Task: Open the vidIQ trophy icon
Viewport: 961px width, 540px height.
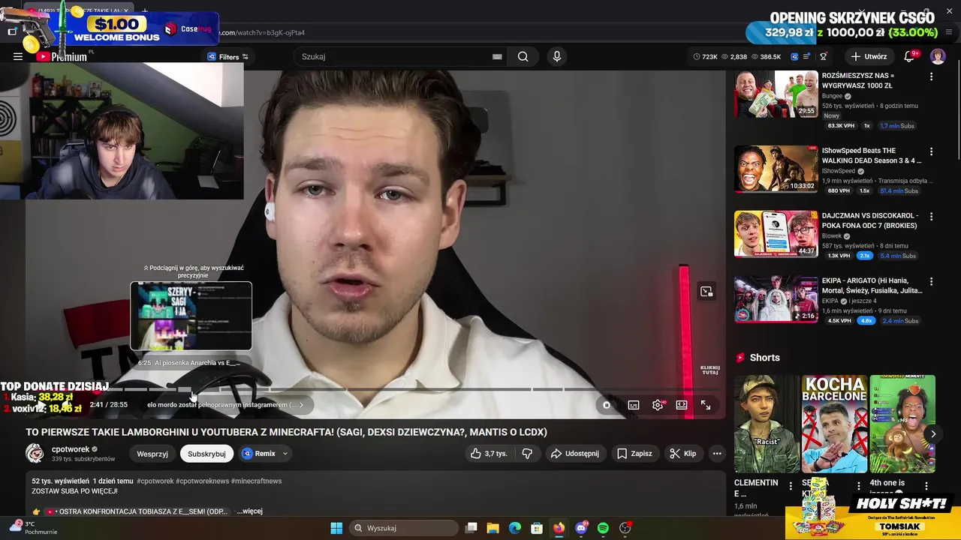Action: click(x=824, y=56)
